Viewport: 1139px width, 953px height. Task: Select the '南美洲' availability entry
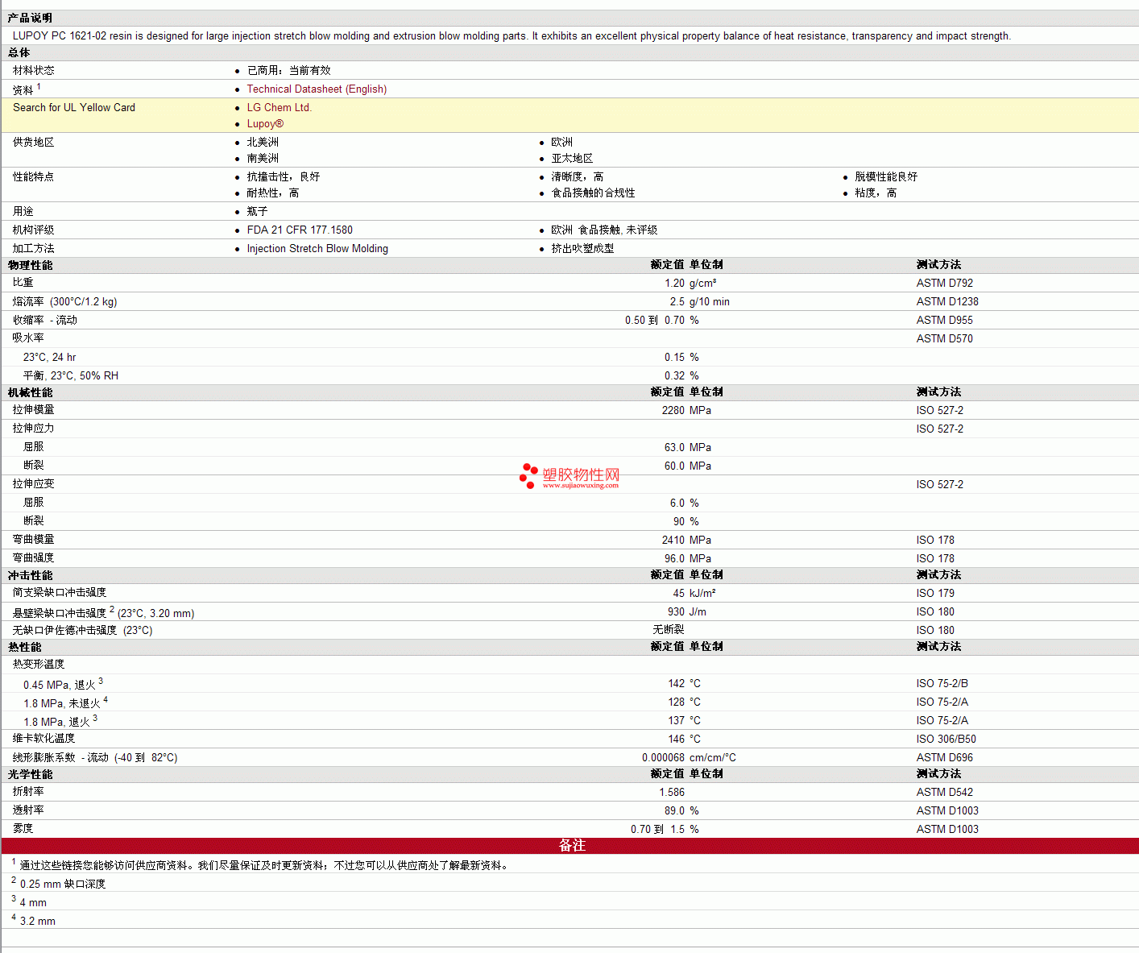[263, 159]
